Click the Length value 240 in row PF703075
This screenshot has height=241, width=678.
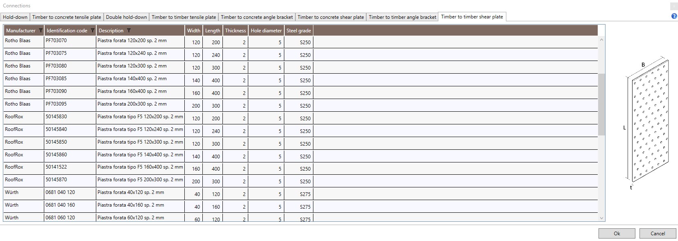(216, 55)
